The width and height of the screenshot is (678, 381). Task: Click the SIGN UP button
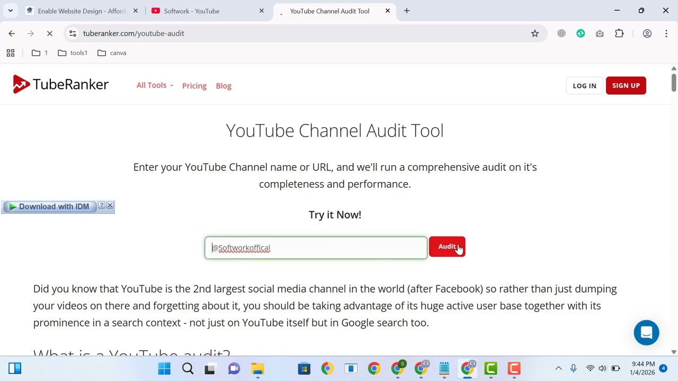click(x=626, y=85)
